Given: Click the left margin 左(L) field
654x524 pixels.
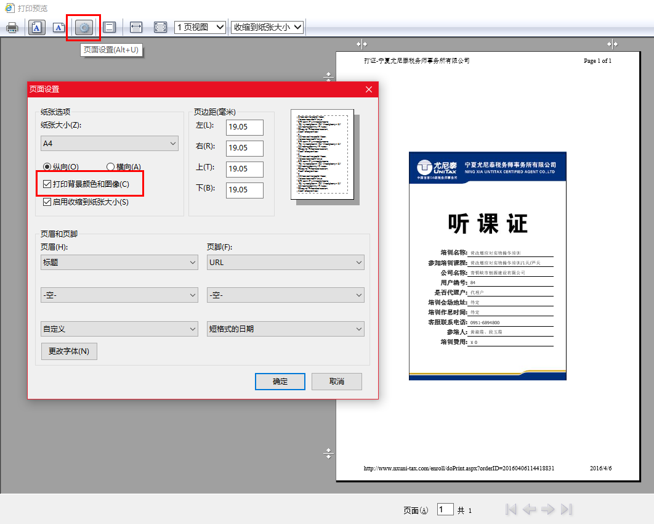Looking at the screenshot, I should [245, 127].
